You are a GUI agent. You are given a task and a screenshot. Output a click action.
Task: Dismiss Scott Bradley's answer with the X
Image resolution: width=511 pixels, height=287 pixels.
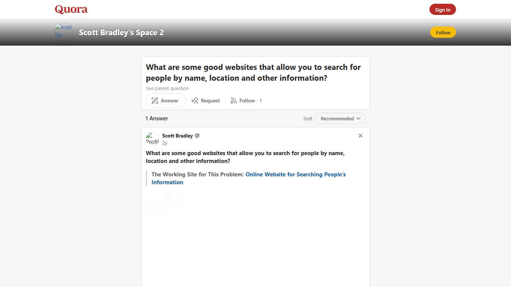(360, 136)
